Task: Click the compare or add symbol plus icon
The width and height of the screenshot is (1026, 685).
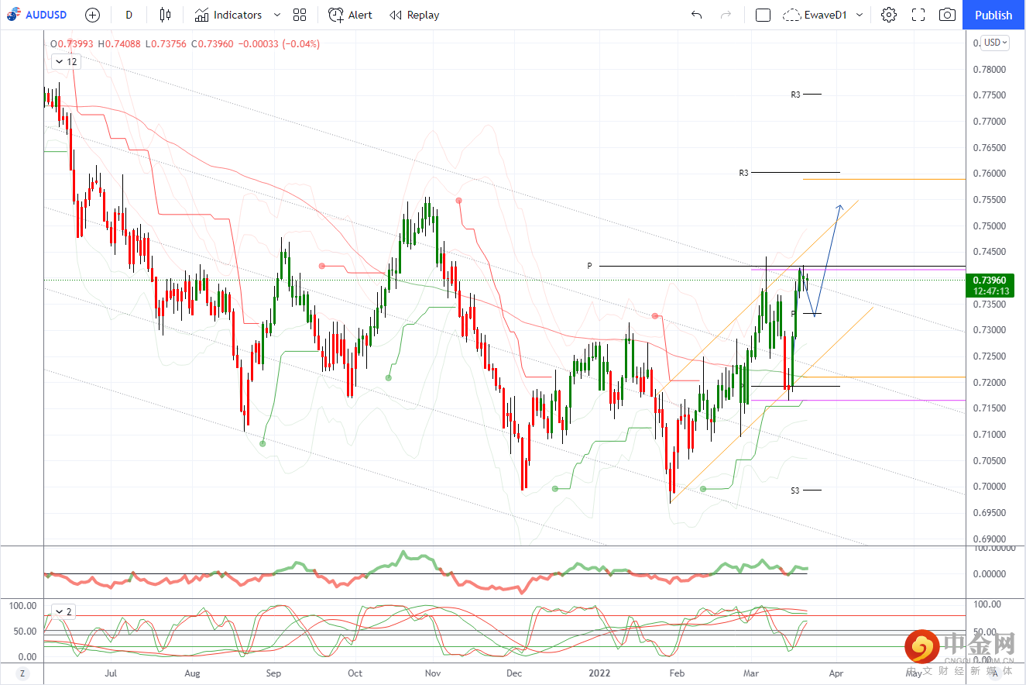Action: click(92, 15)
